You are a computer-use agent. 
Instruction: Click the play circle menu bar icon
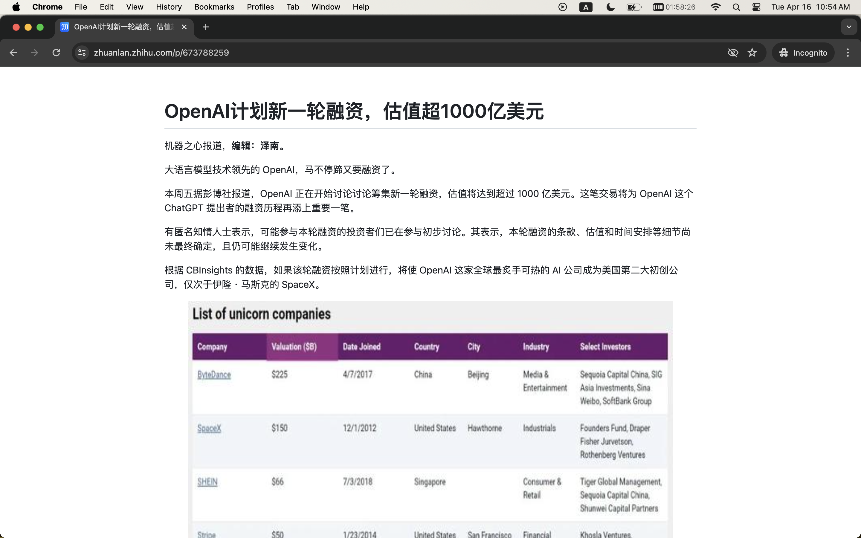click(x=563, y=7)
